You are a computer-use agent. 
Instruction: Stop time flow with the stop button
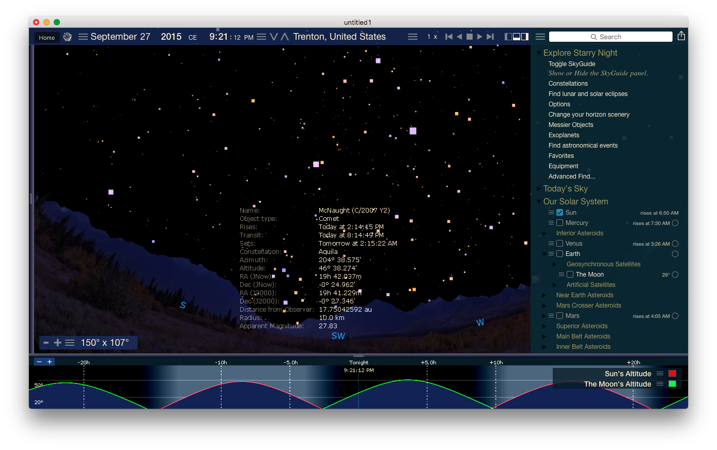pyautogui.click(x=470, y=37)
